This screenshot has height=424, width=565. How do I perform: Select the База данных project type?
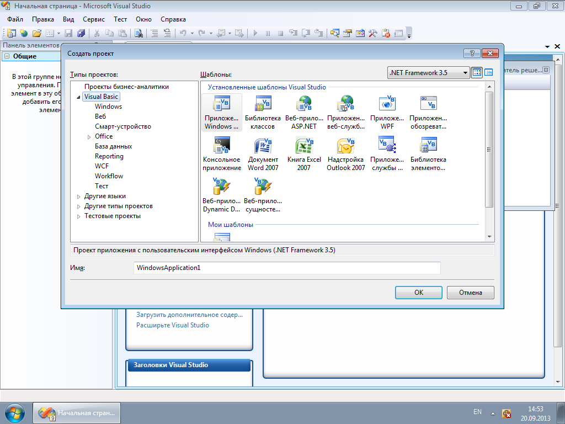coord(114,146)
